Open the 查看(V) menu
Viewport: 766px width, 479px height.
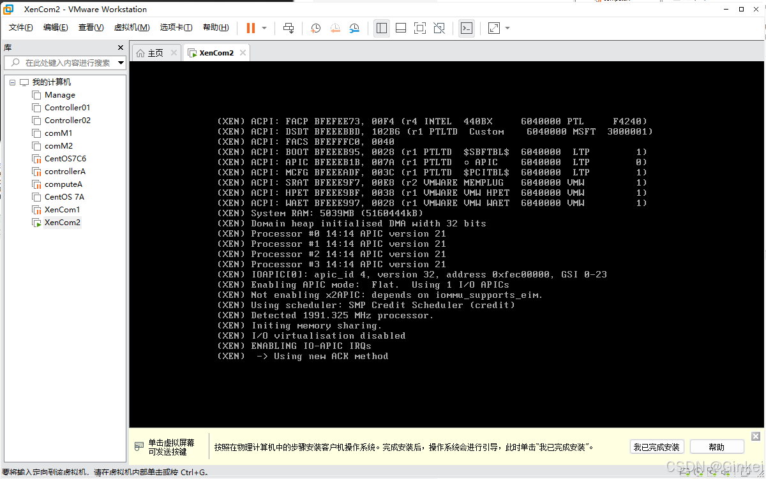[x=91, y=27]
